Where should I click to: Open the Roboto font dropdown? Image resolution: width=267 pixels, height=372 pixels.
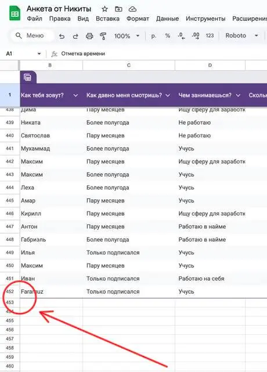241,35
